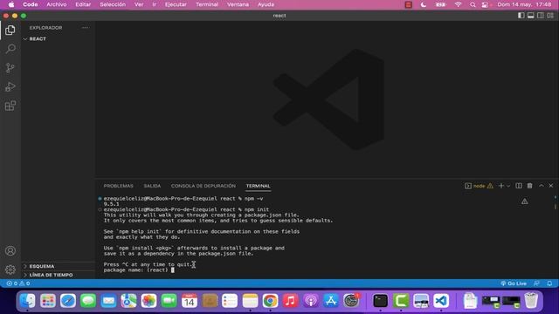Open the Apple menu

coord(11,4)
